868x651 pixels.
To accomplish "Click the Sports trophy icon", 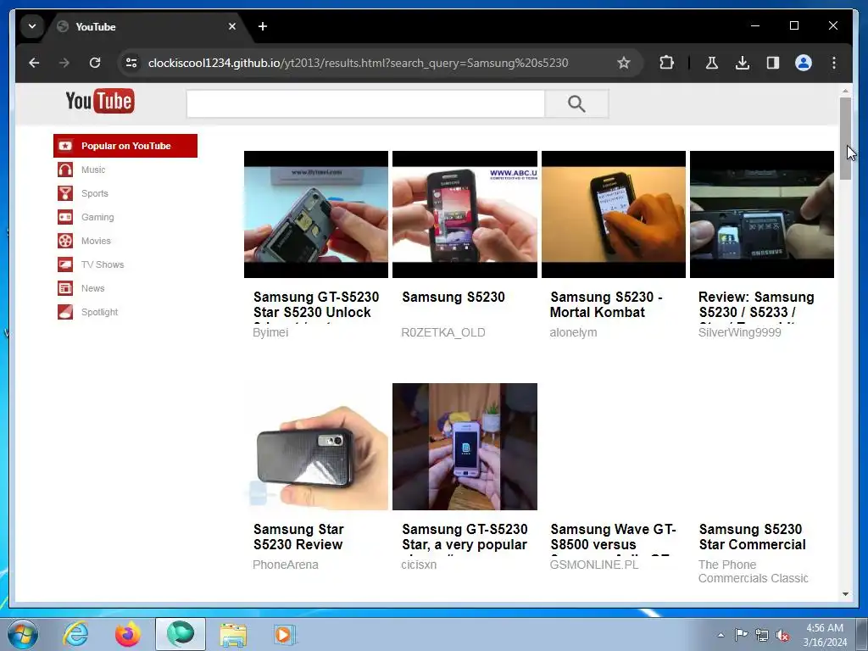I will [65, 193].
